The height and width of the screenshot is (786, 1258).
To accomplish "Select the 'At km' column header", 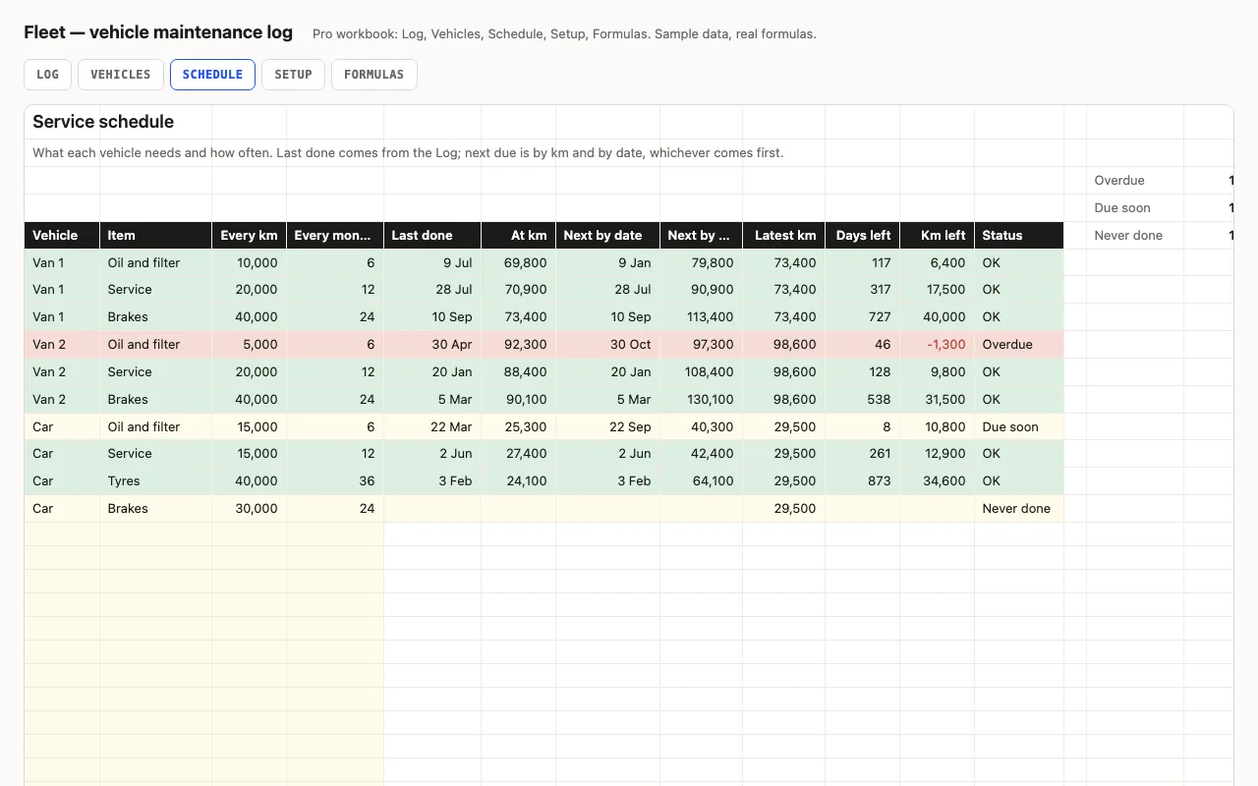I will coord(519,236).
